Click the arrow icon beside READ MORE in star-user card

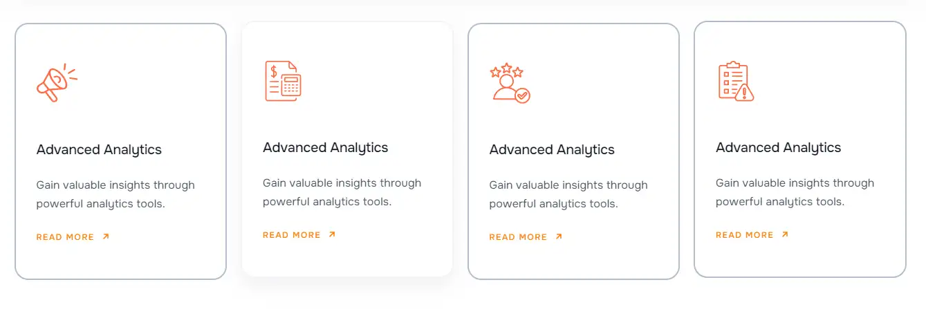(559, 236)
